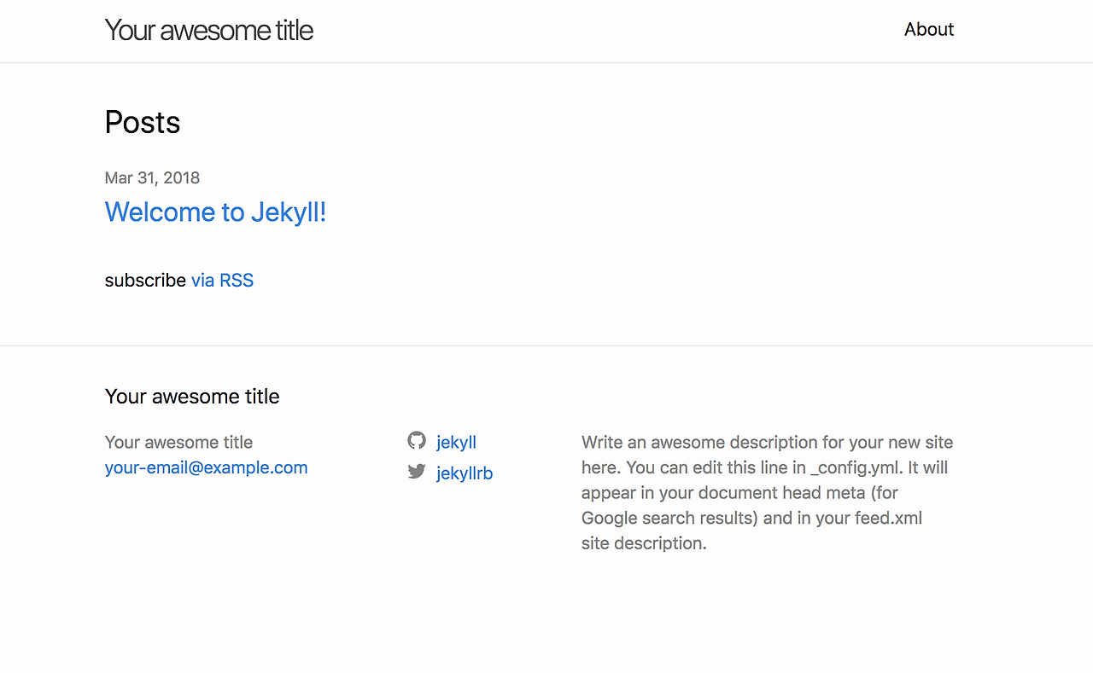The image size is (1093, 673).
Task: Subscribe via RSS link
Action: (222, 281)
